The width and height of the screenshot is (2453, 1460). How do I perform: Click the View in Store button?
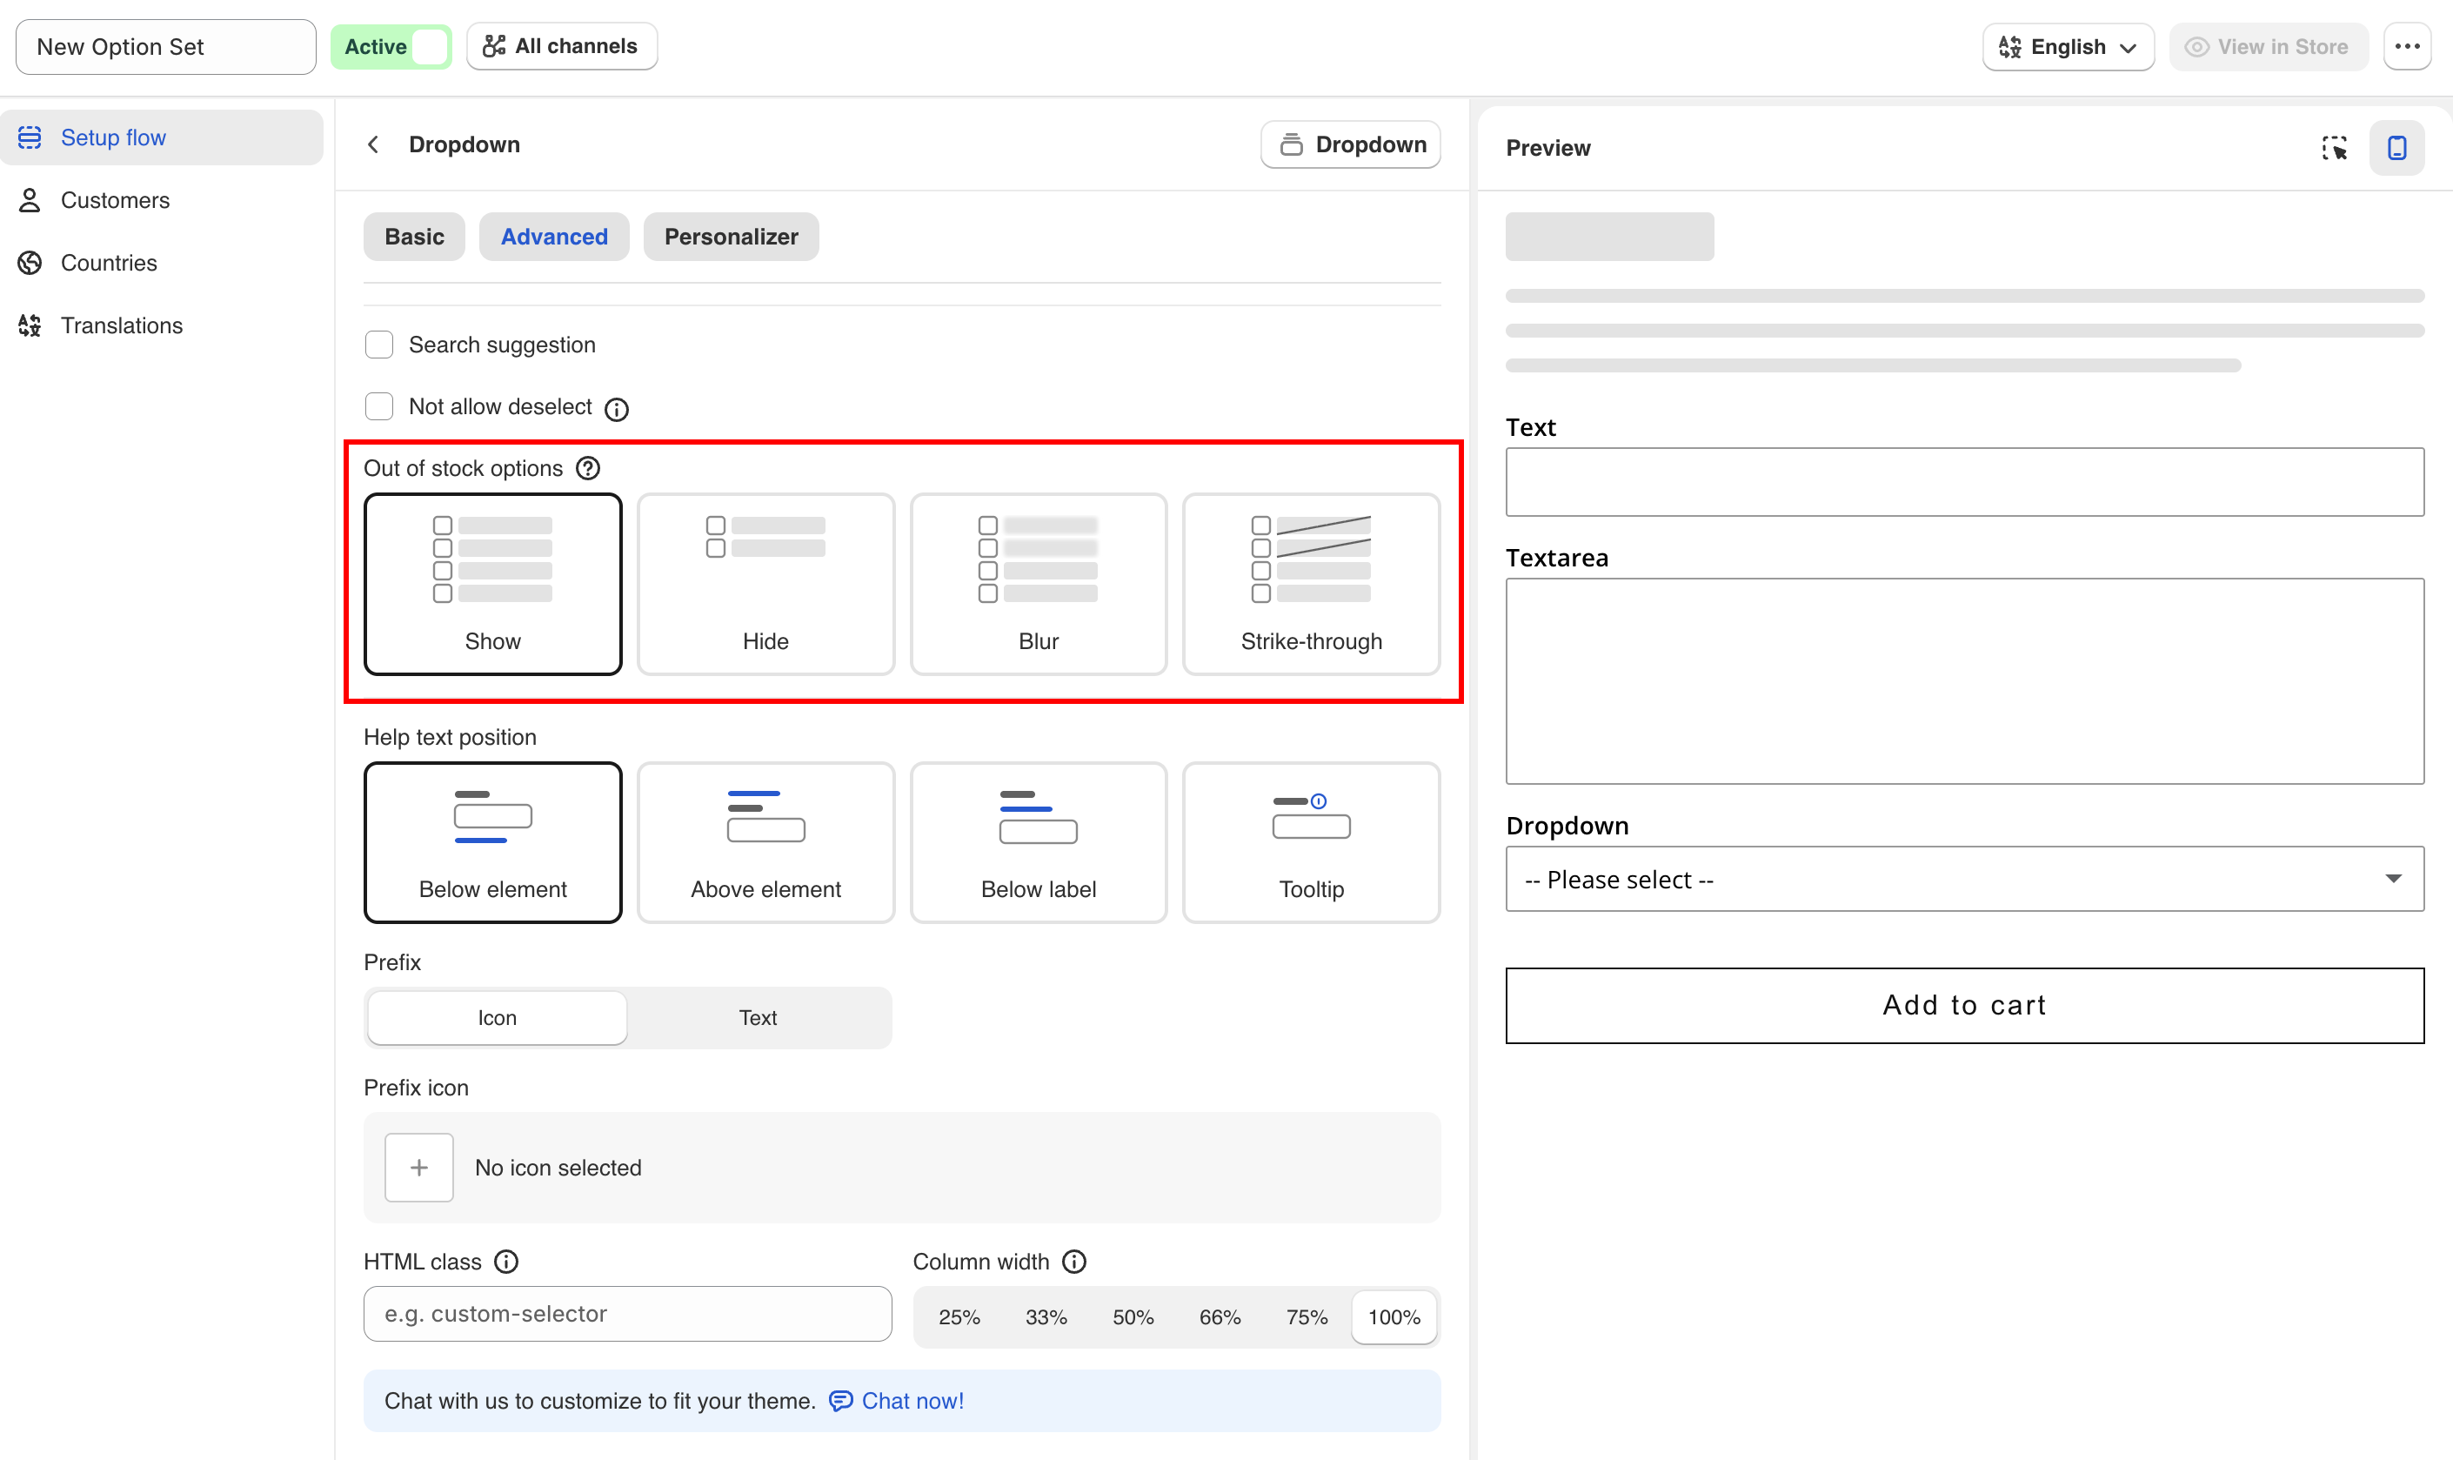(x=2268, y=46)
